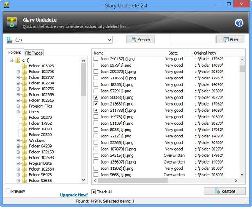Click the folder tree vertical scrollbar thumb
This screenshot has height=207, width=252.
(83, 79)
